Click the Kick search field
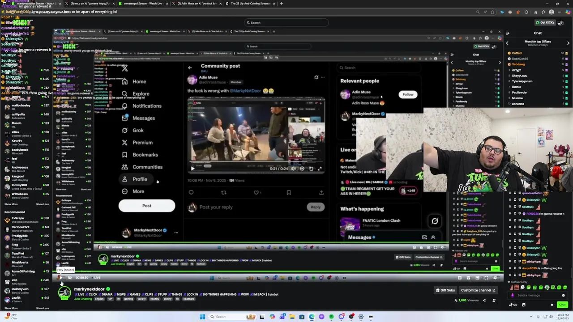This screenshot has height=322, width=573. [x=286, y=22]
